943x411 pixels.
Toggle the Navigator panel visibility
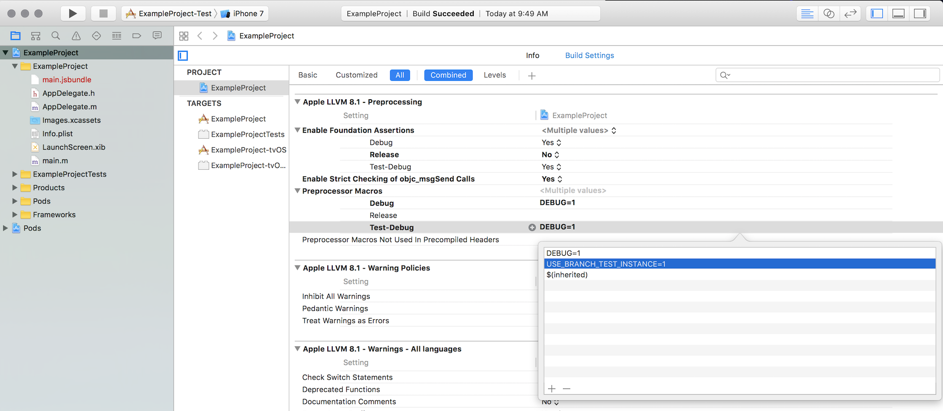877,13
